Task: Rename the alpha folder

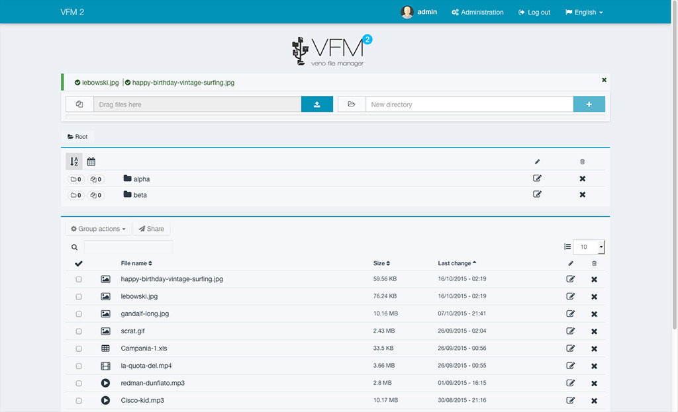Action: pos(537,179)
